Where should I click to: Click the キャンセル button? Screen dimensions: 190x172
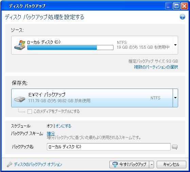tap(171, 165)
